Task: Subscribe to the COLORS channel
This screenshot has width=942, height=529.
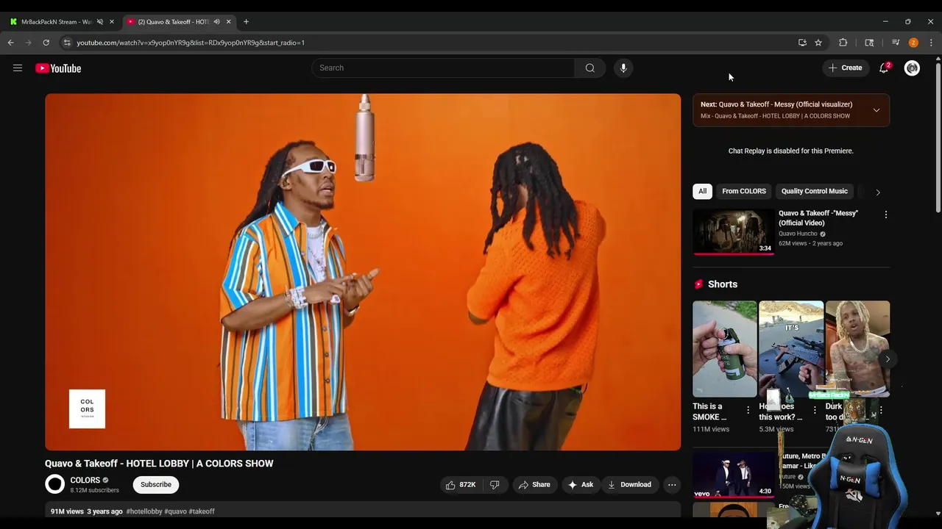Action: pyautogui.click(x=156, y=485)
